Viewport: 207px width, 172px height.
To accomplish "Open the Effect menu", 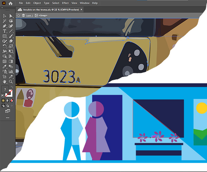I will pyautogui.click(x=65, y=3).
